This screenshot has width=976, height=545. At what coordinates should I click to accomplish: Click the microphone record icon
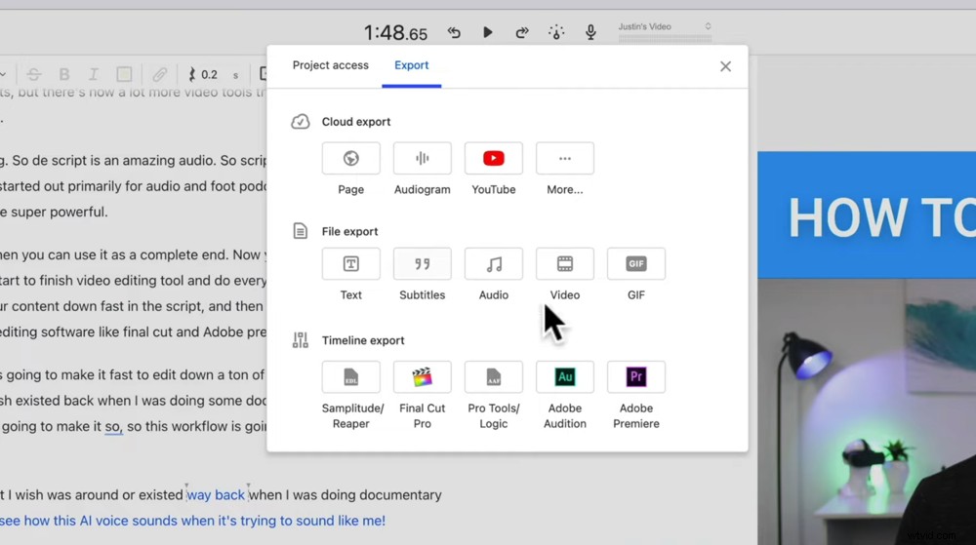coord(590,32)
